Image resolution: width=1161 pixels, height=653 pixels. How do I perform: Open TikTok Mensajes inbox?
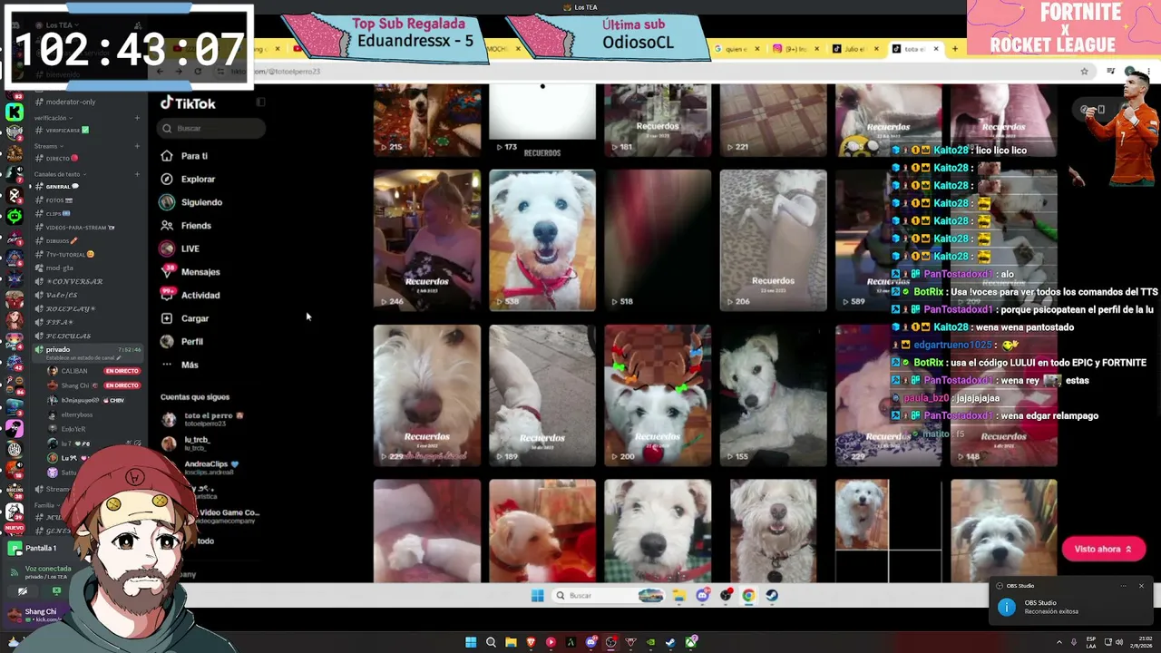pyautogui.click(x=190, y=272)
